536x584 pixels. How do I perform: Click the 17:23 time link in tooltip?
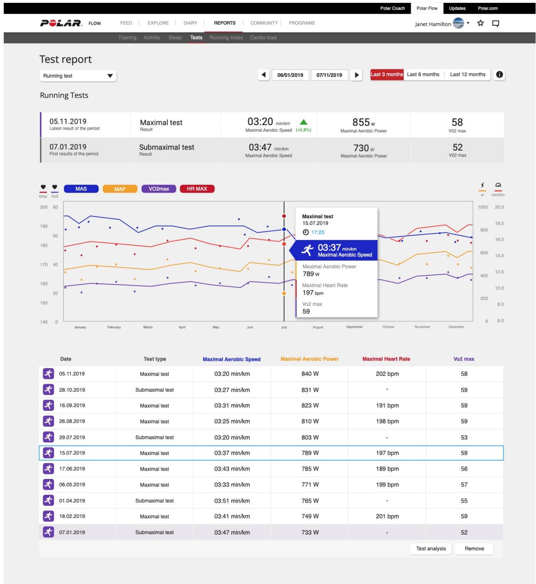click(x=318, y=233)
